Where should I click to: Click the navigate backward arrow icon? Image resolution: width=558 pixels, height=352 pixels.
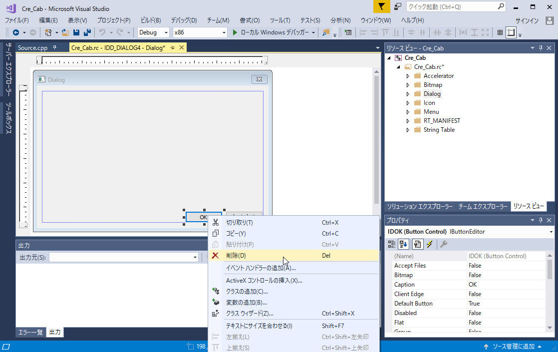[16, 32]
